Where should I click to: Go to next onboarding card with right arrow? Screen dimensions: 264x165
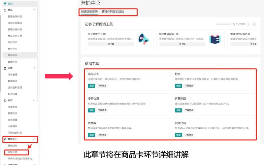[254, 24]
